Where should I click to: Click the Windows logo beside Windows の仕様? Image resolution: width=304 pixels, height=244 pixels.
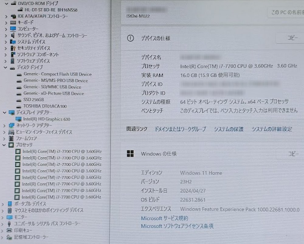tap(130, 154)
